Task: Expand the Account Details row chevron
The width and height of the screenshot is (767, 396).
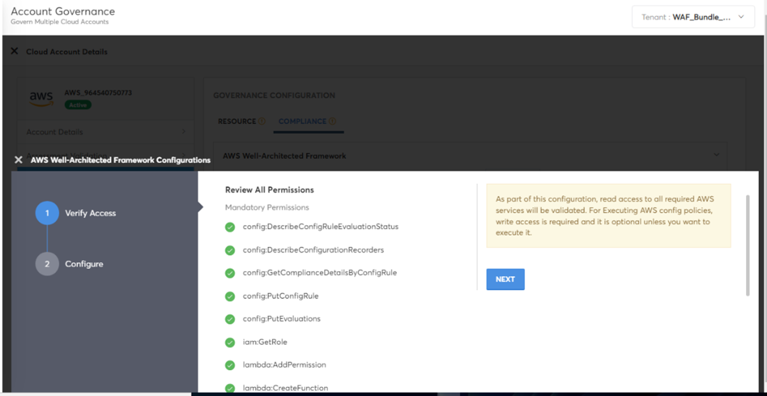Action: (183, 132)
